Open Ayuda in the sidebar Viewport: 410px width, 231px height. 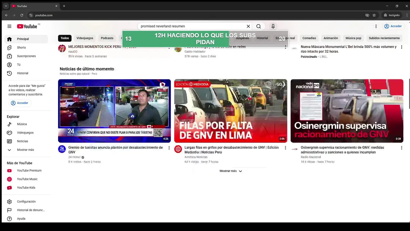tap(26, 218)
